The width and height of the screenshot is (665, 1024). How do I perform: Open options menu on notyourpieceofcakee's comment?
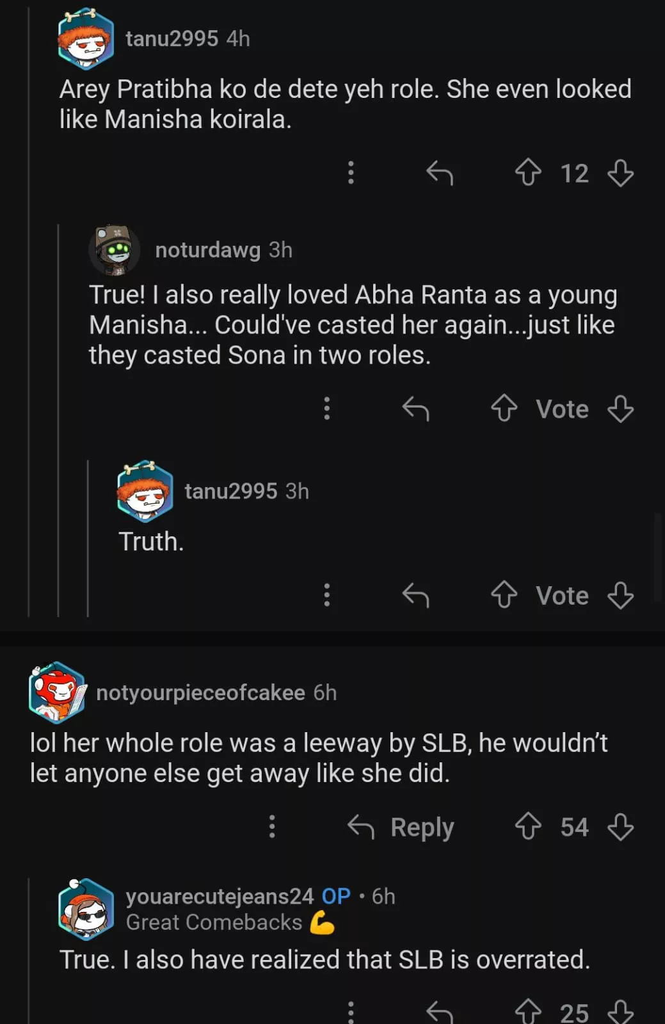pos(272,826)
